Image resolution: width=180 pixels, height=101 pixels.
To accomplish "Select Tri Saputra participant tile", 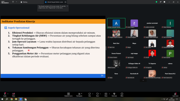I will [152, 63].
